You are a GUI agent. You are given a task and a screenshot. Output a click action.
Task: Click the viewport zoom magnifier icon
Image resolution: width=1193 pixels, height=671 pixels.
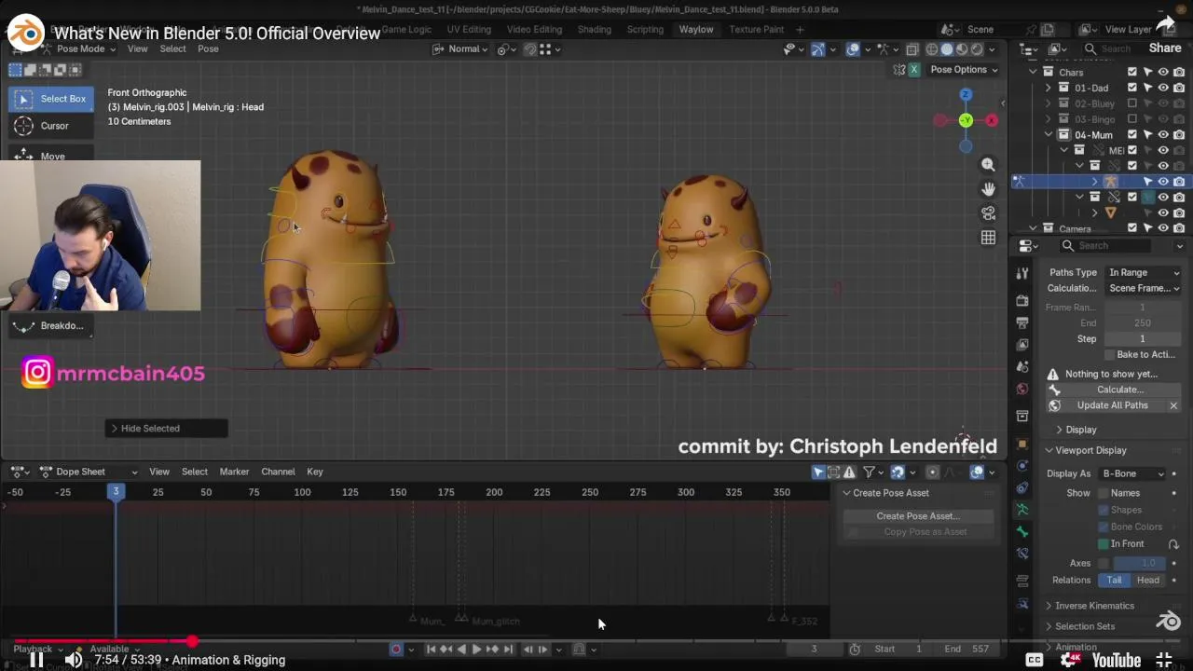[x=988, y=165]
